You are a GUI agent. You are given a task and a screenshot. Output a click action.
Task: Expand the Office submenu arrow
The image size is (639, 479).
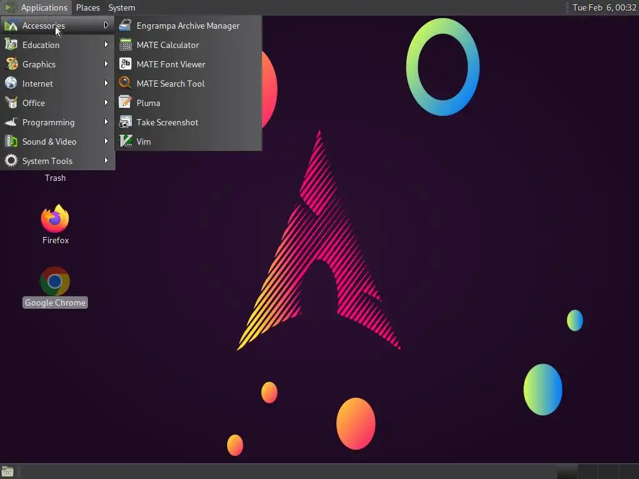tap(106, 103)
